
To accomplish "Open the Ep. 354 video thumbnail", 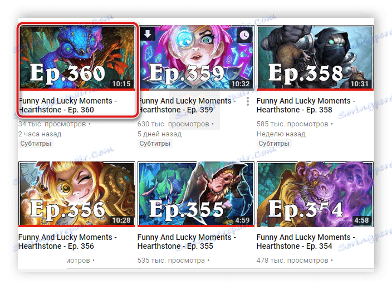I will (x=315, y=194).
